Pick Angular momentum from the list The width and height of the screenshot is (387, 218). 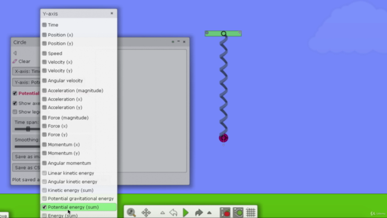(x=70, y=163)
